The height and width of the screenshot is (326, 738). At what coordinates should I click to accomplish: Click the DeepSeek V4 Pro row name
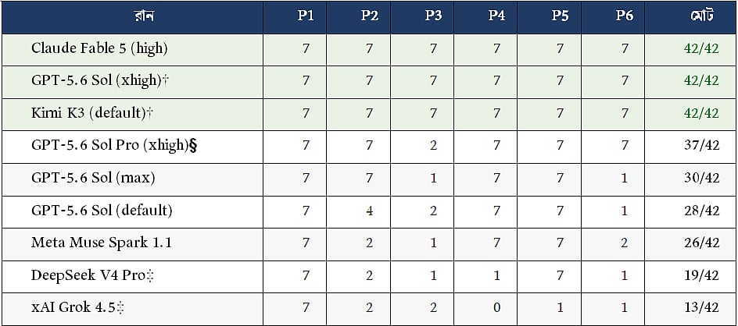93,275
